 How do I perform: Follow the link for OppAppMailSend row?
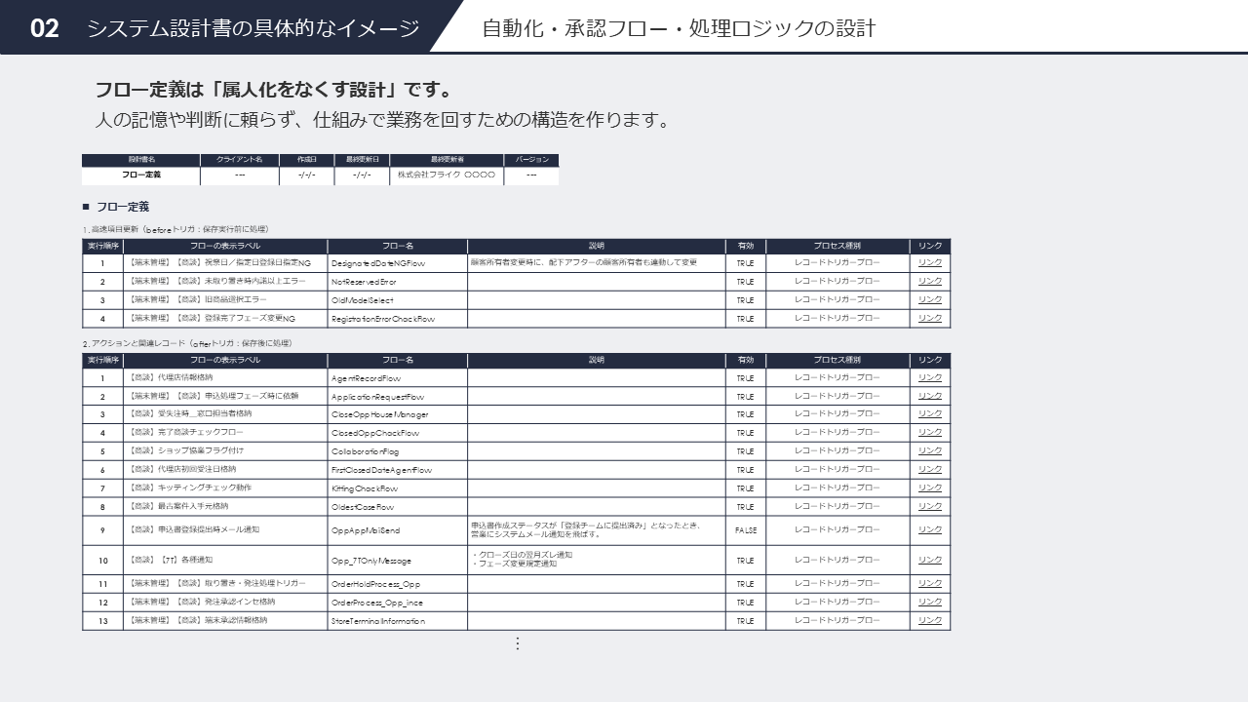click(930, 529)
